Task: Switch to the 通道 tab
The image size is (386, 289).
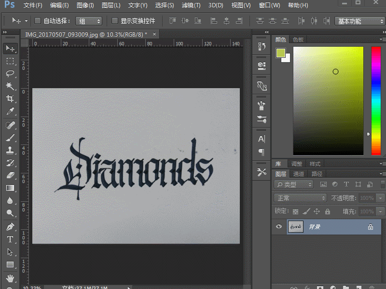Action: coord(299,174)
